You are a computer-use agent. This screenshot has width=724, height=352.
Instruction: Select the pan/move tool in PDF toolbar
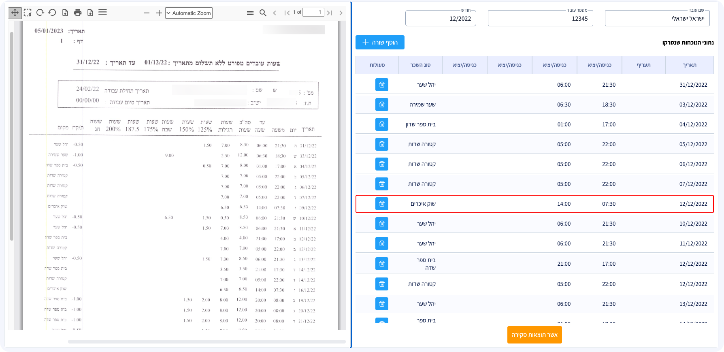tap(15, 13)
